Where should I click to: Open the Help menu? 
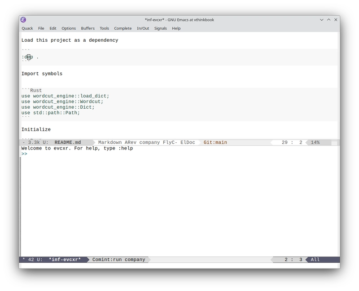(x=176, y=28)
